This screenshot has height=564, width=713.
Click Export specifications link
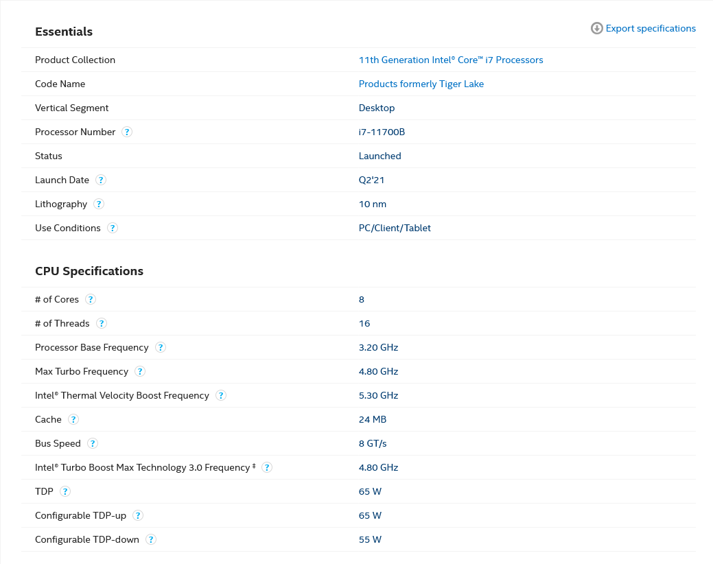[x=651, y=28]
